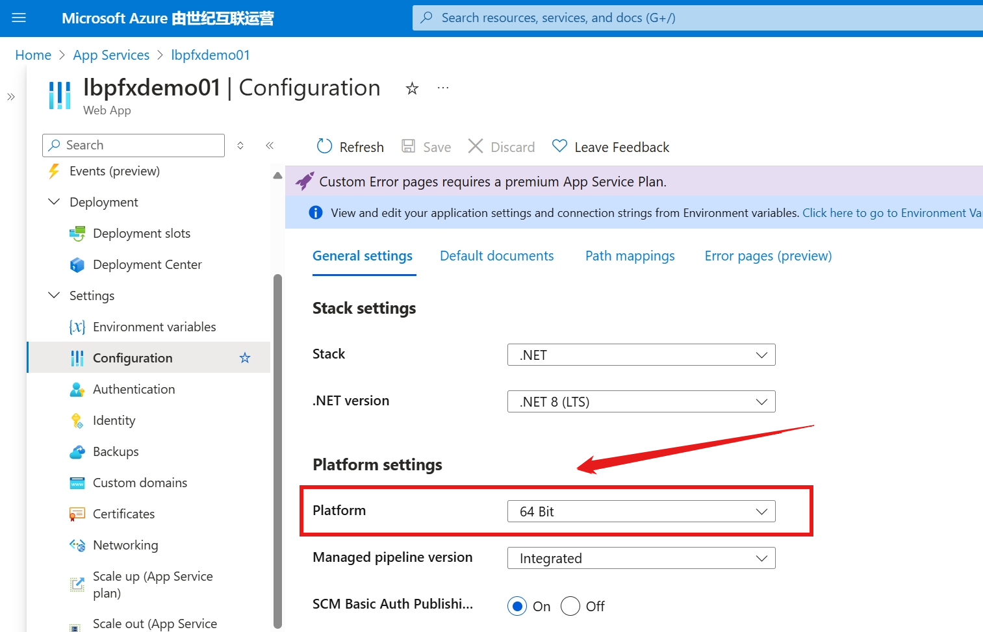Favorite this page with the title star

pos(412,88)
